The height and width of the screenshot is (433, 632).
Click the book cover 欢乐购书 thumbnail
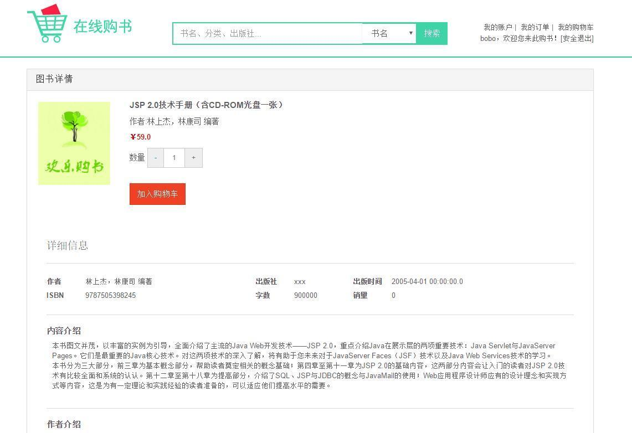(x=74, y=143)
